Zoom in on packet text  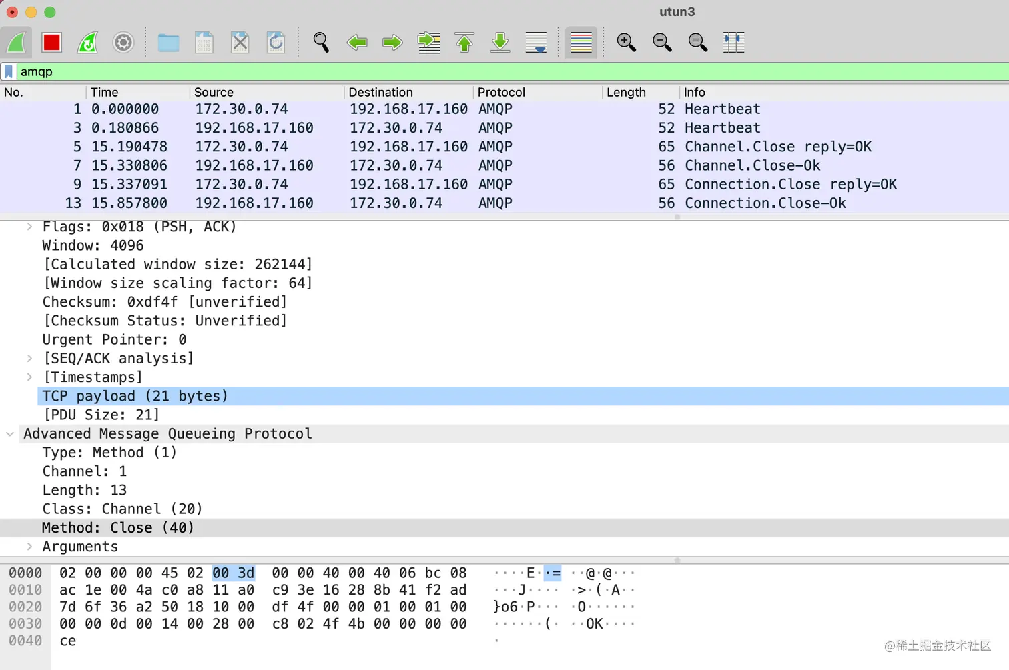(x=626, y=43)
